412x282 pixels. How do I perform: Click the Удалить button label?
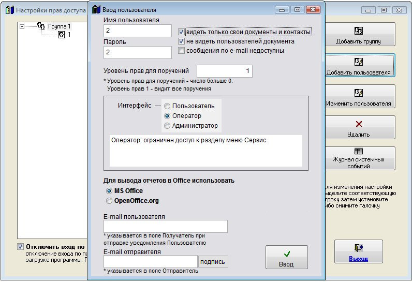358,135
